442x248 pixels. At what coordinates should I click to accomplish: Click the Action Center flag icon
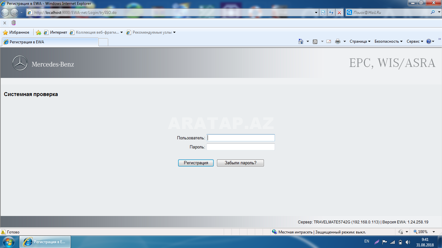(385, 242)
